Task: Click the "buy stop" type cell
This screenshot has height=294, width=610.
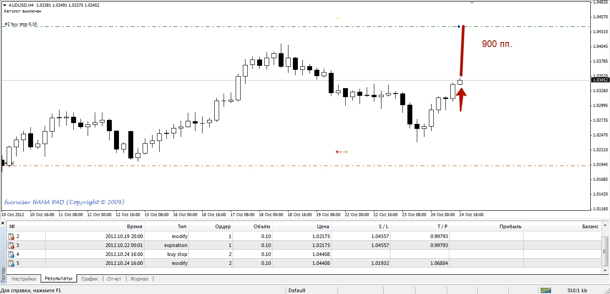Action: 178,254
